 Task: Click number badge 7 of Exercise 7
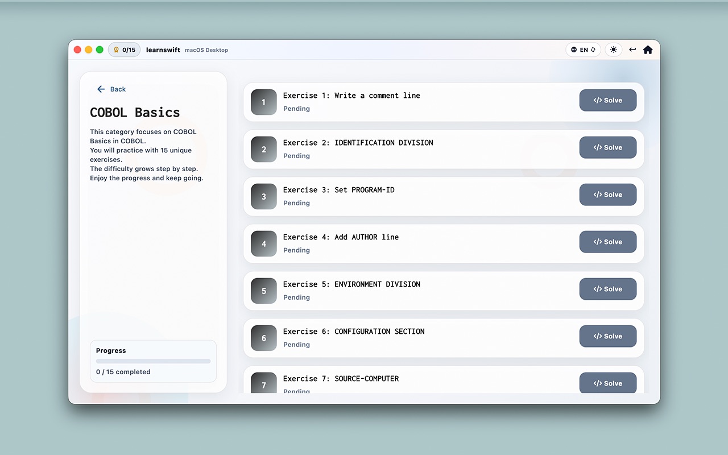click(264, 383)
